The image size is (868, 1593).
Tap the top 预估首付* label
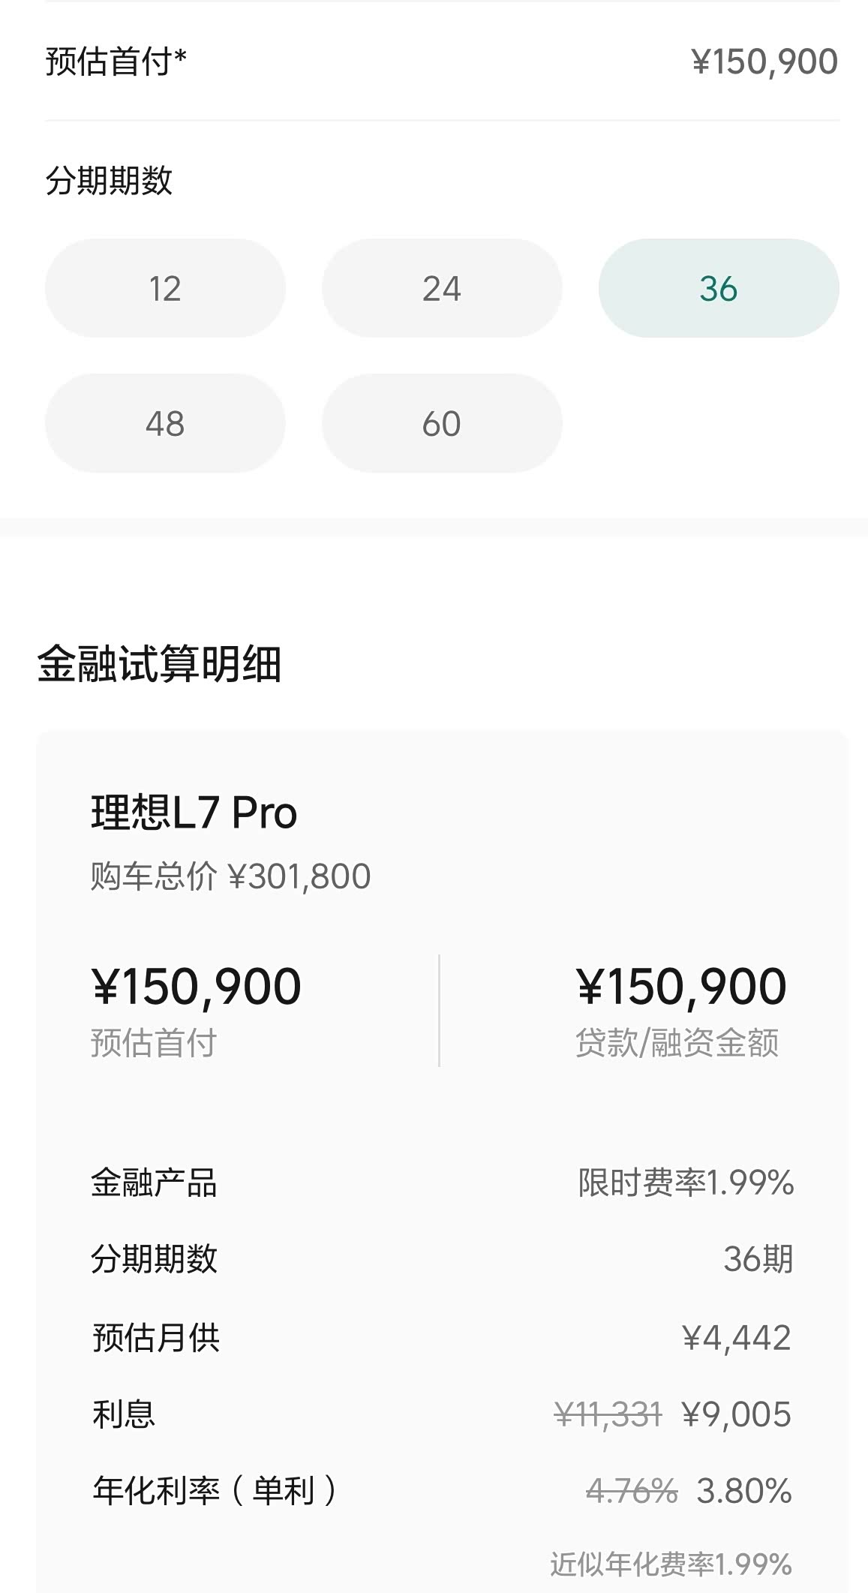point(116,62)
